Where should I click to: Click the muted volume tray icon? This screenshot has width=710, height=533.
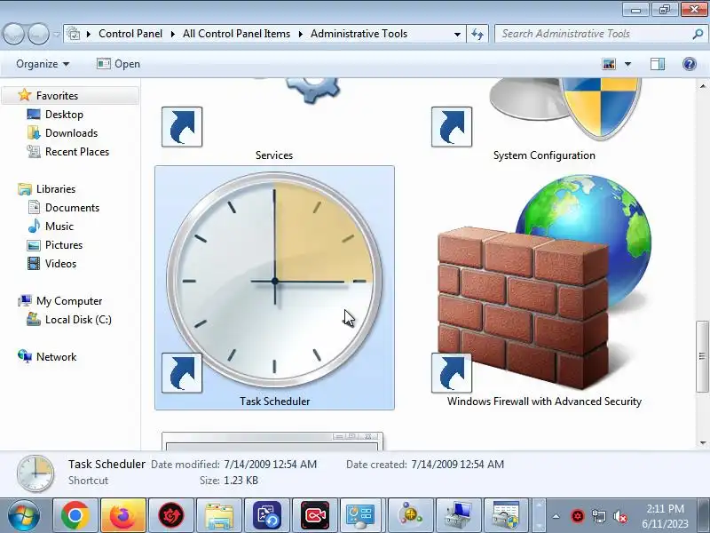tap(620, 516)
